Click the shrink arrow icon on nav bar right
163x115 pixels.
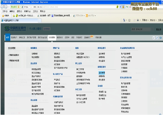(x=154, y=38)
